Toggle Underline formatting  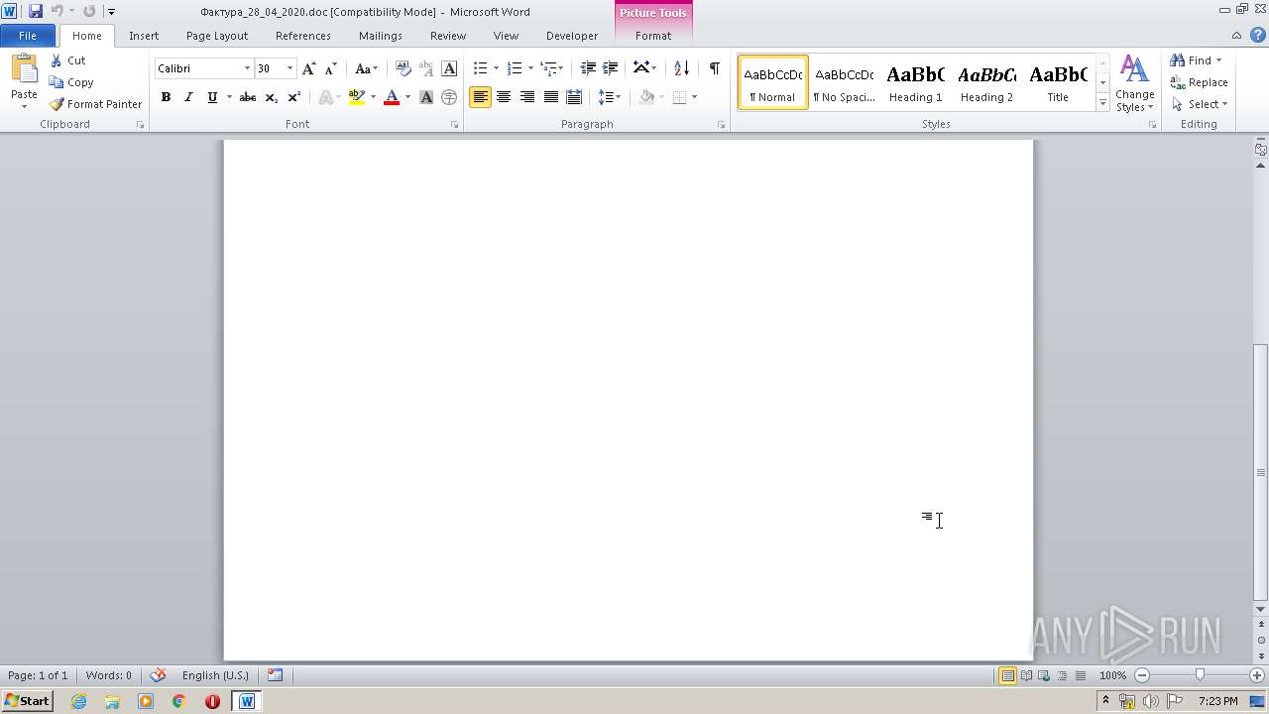[x=211, y=97]
